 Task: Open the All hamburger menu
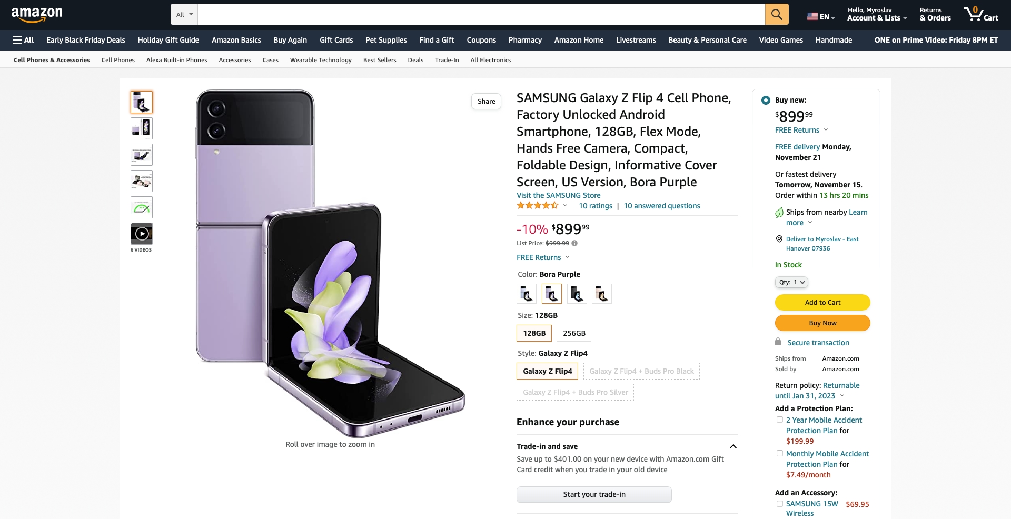(x=23, y=40)
